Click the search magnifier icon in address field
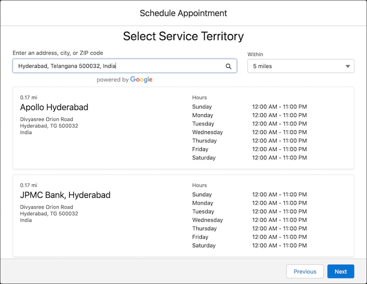The width and height of the screenshot is (367, 284). (x=228, y=66)
